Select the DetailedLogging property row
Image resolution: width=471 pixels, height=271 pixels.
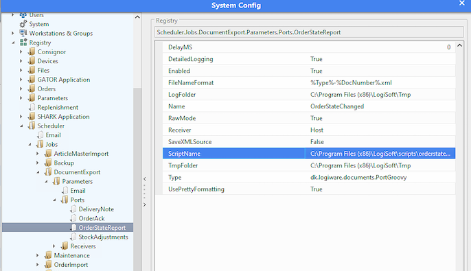pyautogui.click(x=309, y=59)
